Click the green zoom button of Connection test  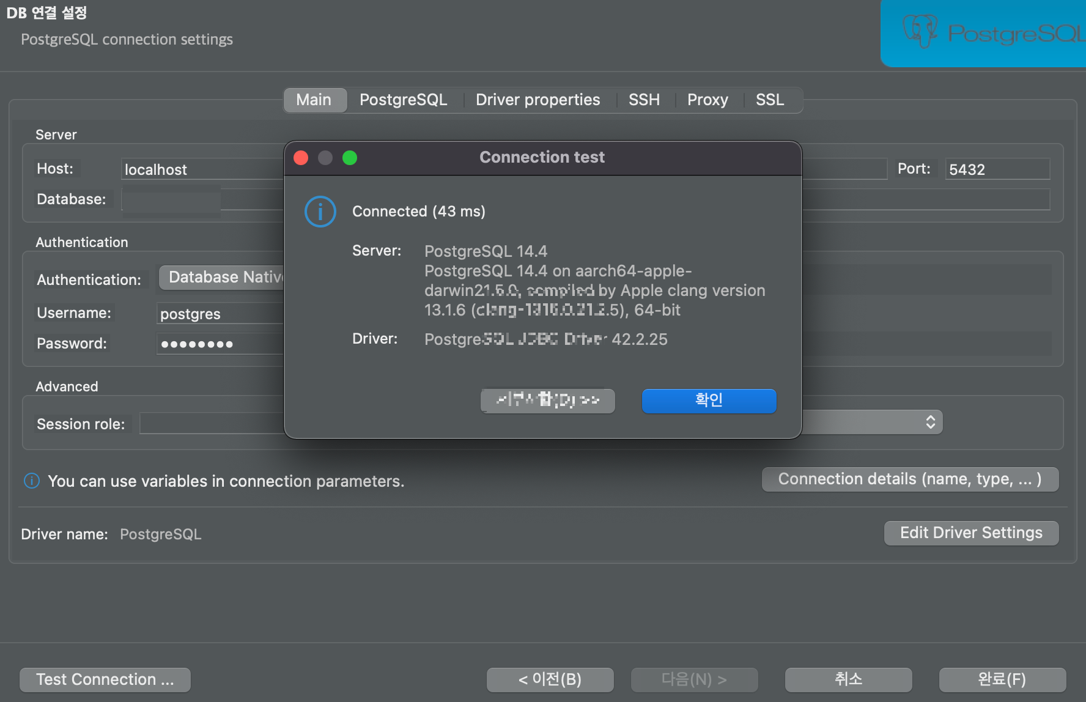click(350, 158)
